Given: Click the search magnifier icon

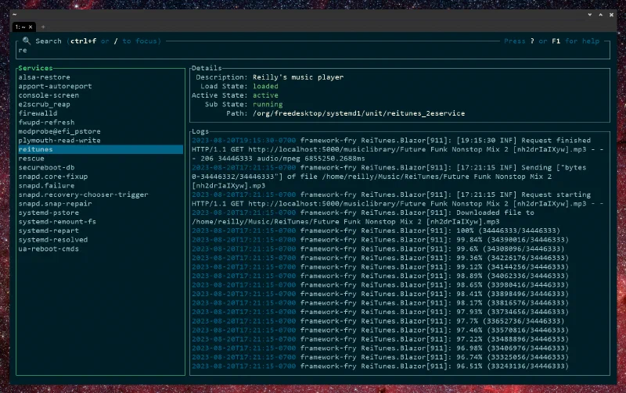Looking at the screenshot, I should pyautogui.click(x=27, y=41).
